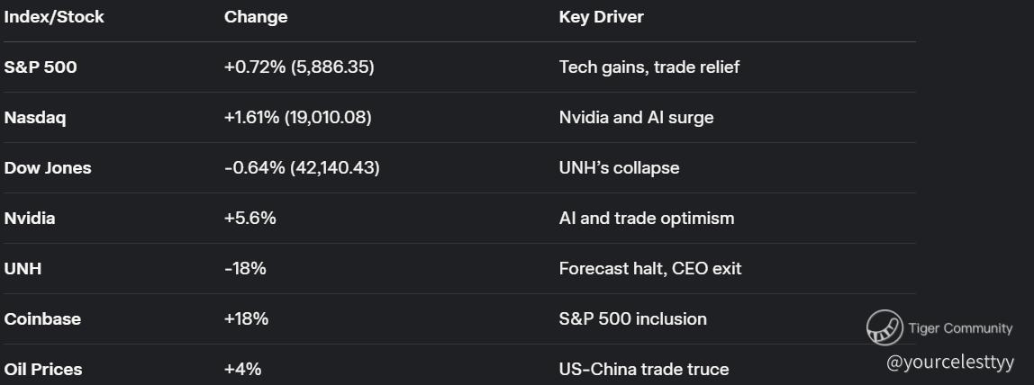Screen dimensions: 1034x385
Task: Click the Nvidia +5.6% change value
Action: point(250,219)
